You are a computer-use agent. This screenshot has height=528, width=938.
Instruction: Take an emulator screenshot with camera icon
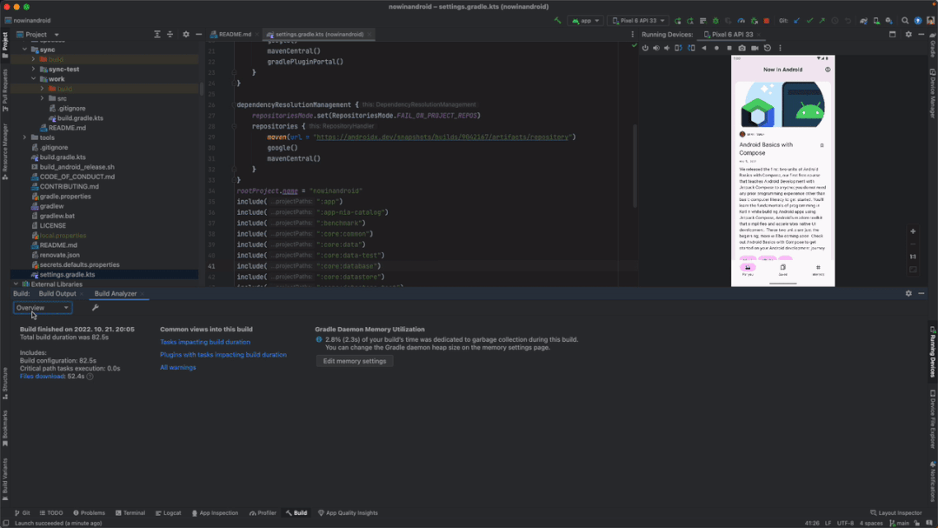(x=742, y=48)
